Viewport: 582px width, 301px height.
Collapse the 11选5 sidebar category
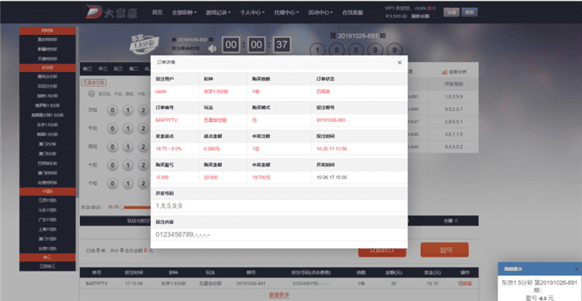point(47,192)
